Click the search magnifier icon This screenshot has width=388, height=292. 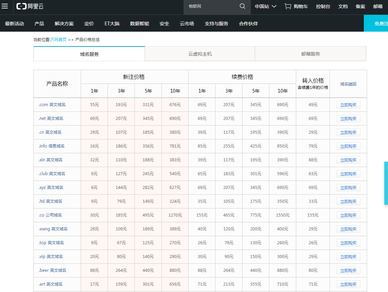(242, 6)
